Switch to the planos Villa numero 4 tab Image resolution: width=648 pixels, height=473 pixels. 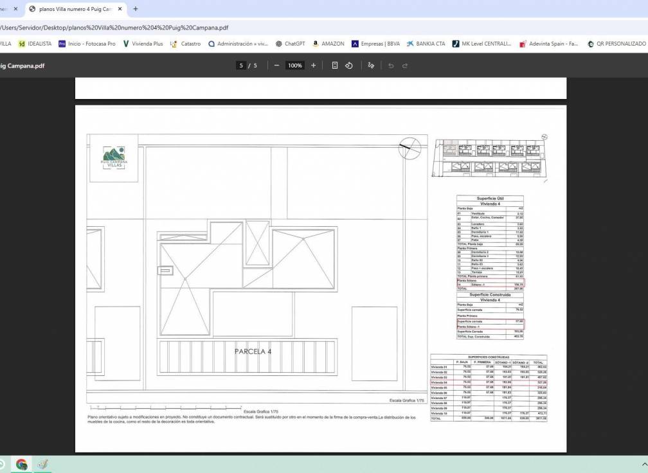[71, 9]
